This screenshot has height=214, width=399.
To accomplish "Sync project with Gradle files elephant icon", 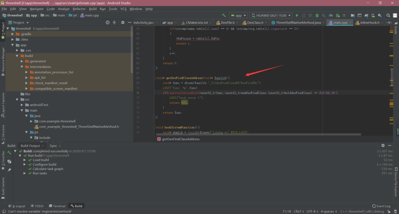I will click(x=366, y=16).
